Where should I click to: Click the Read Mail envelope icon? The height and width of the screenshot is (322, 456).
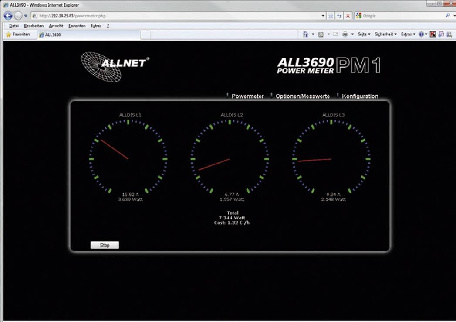click(x=335, y=34)
